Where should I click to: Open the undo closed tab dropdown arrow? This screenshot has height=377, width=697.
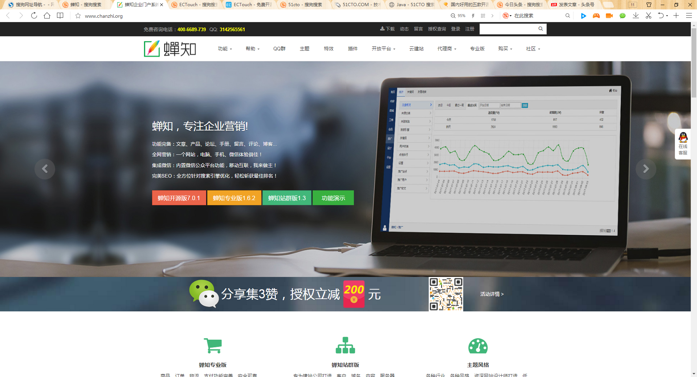point(667,16)
